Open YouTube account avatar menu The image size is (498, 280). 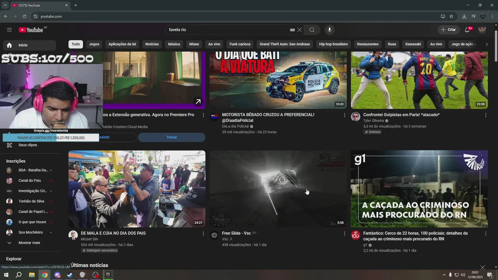pyautogui.click(x=482, y=30)
